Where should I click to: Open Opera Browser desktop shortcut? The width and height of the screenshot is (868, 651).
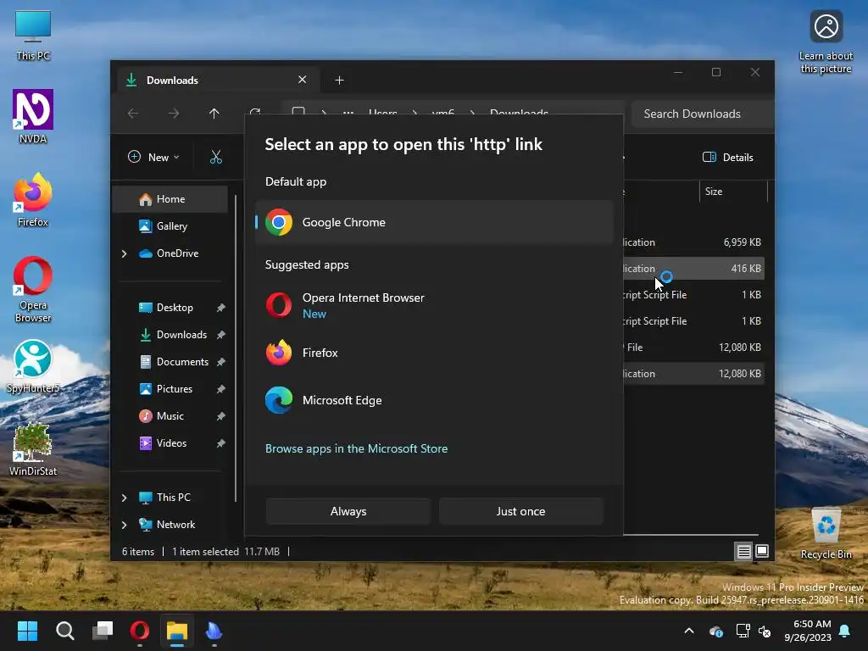point(33,289)
